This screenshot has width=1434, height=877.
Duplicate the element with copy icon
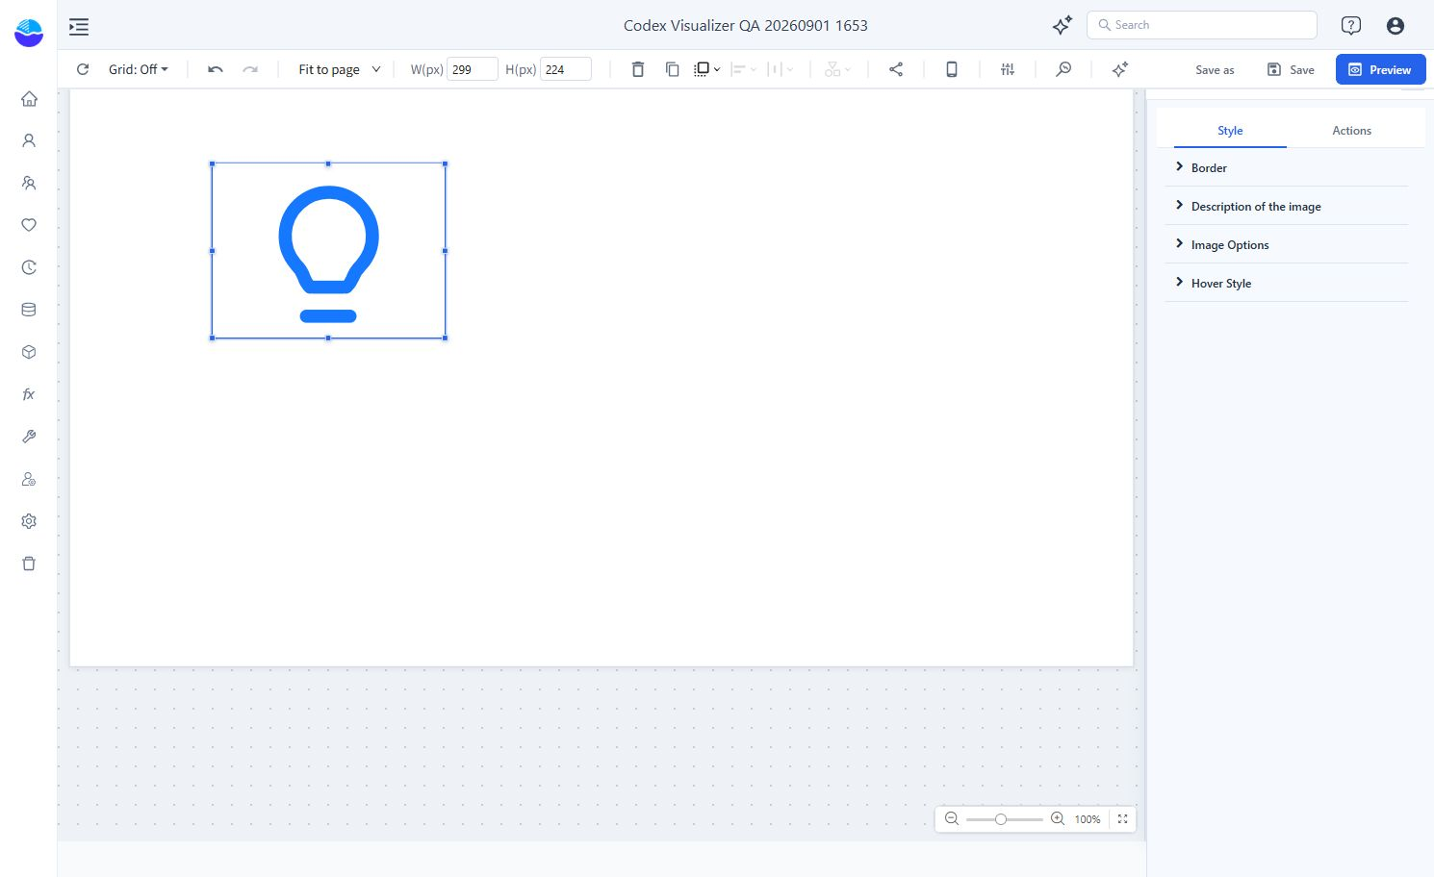click(673, 69)
